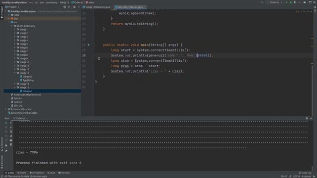
Task: Hide the Project panel with the minus icon
Action: coord(79,7)
